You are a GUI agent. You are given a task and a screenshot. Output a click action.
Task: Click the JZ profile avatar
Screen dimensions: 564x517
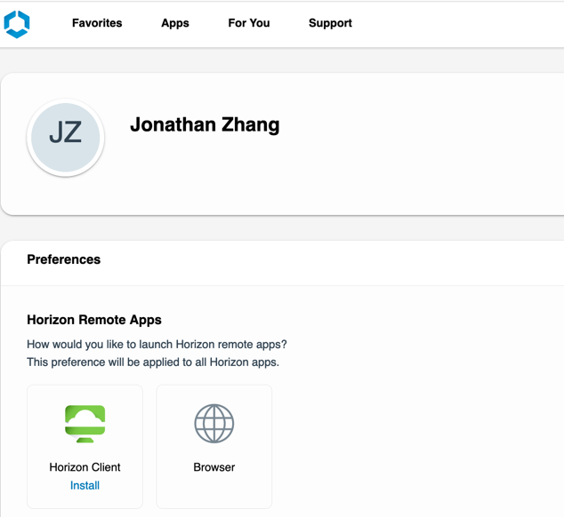point(66,137)
